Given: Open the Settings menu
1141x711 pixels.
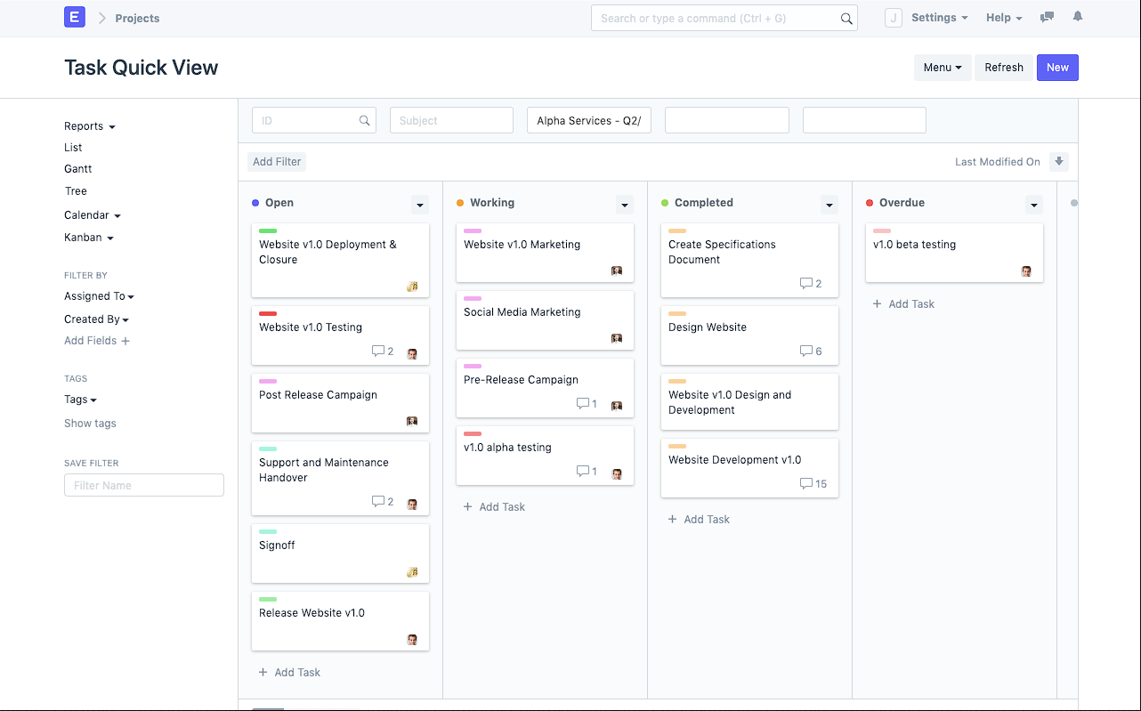Looking at the screenshot, I should (x=940, y=18).
